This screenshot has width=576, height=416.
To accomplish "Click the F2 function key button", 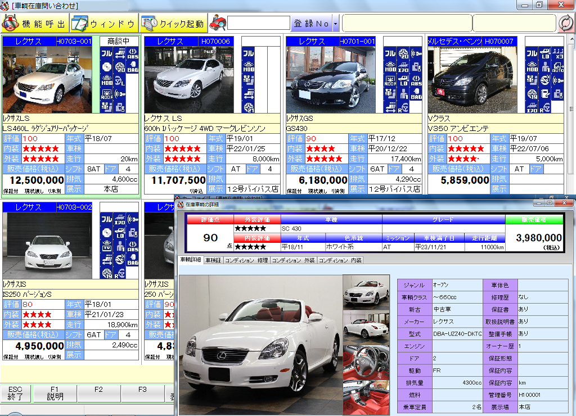I will point(99,394).
